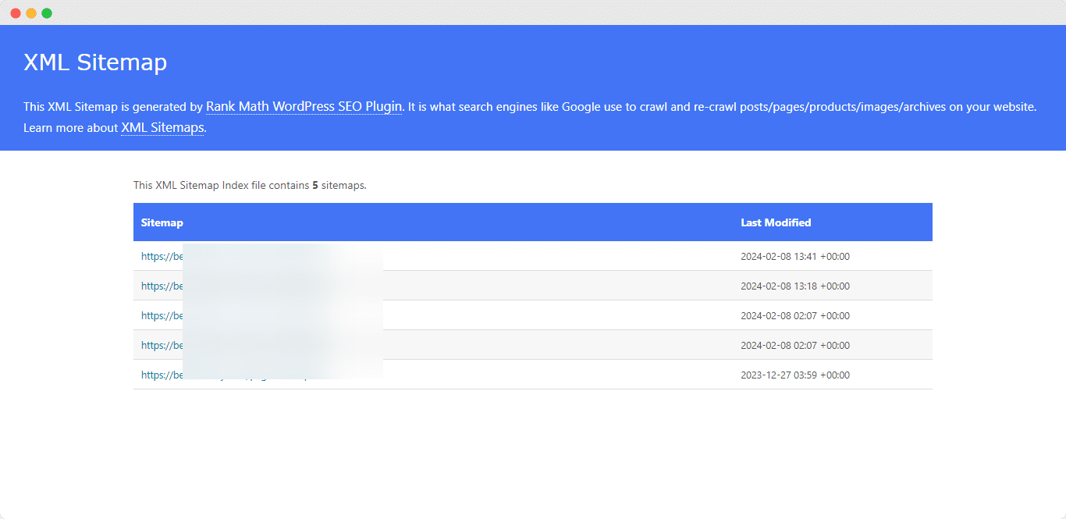The image size is (1066, 519).
Task: Click the bold number 5 sitemap count
Action: (315, 186)
